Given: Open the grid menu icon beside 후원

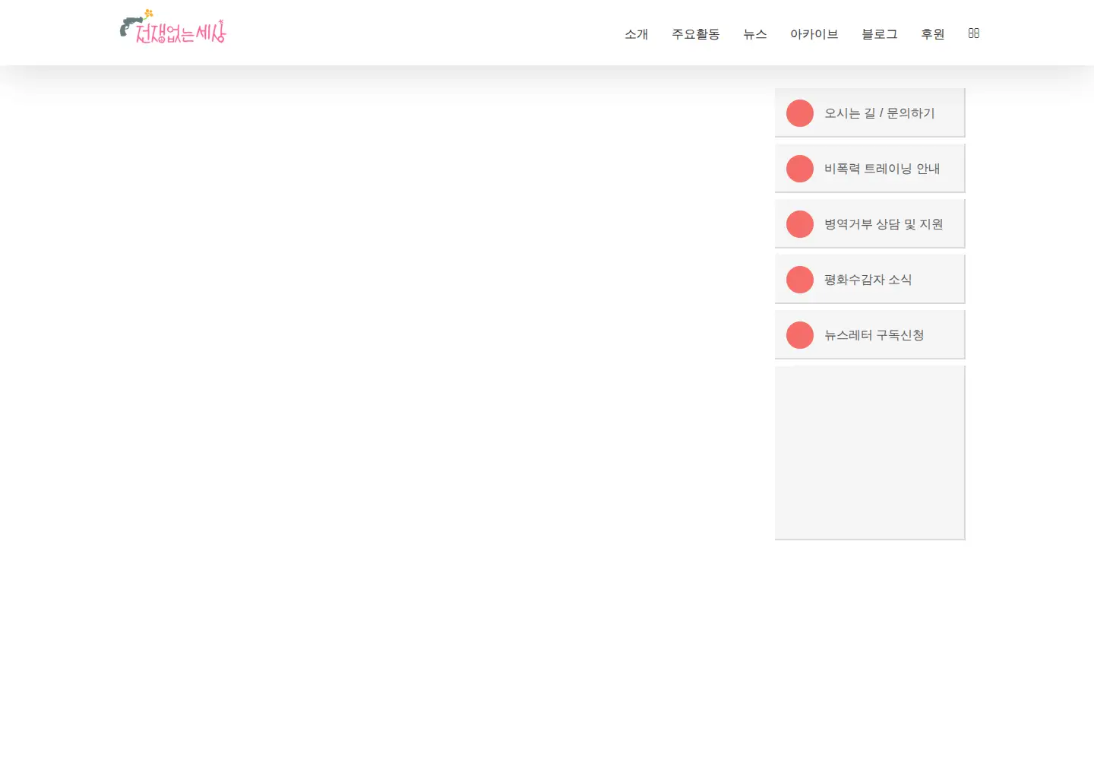Looking at the screenshot, I should coord(974,33).
